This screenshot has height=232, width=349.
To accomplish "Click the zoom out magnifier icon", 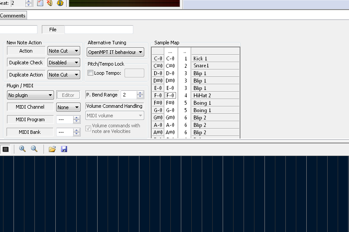I will (x=34, y=149).
